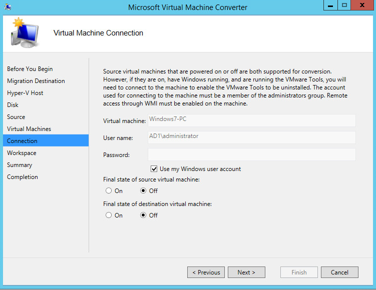Toggle Use my Windows user account checkbox

[154, 169]
